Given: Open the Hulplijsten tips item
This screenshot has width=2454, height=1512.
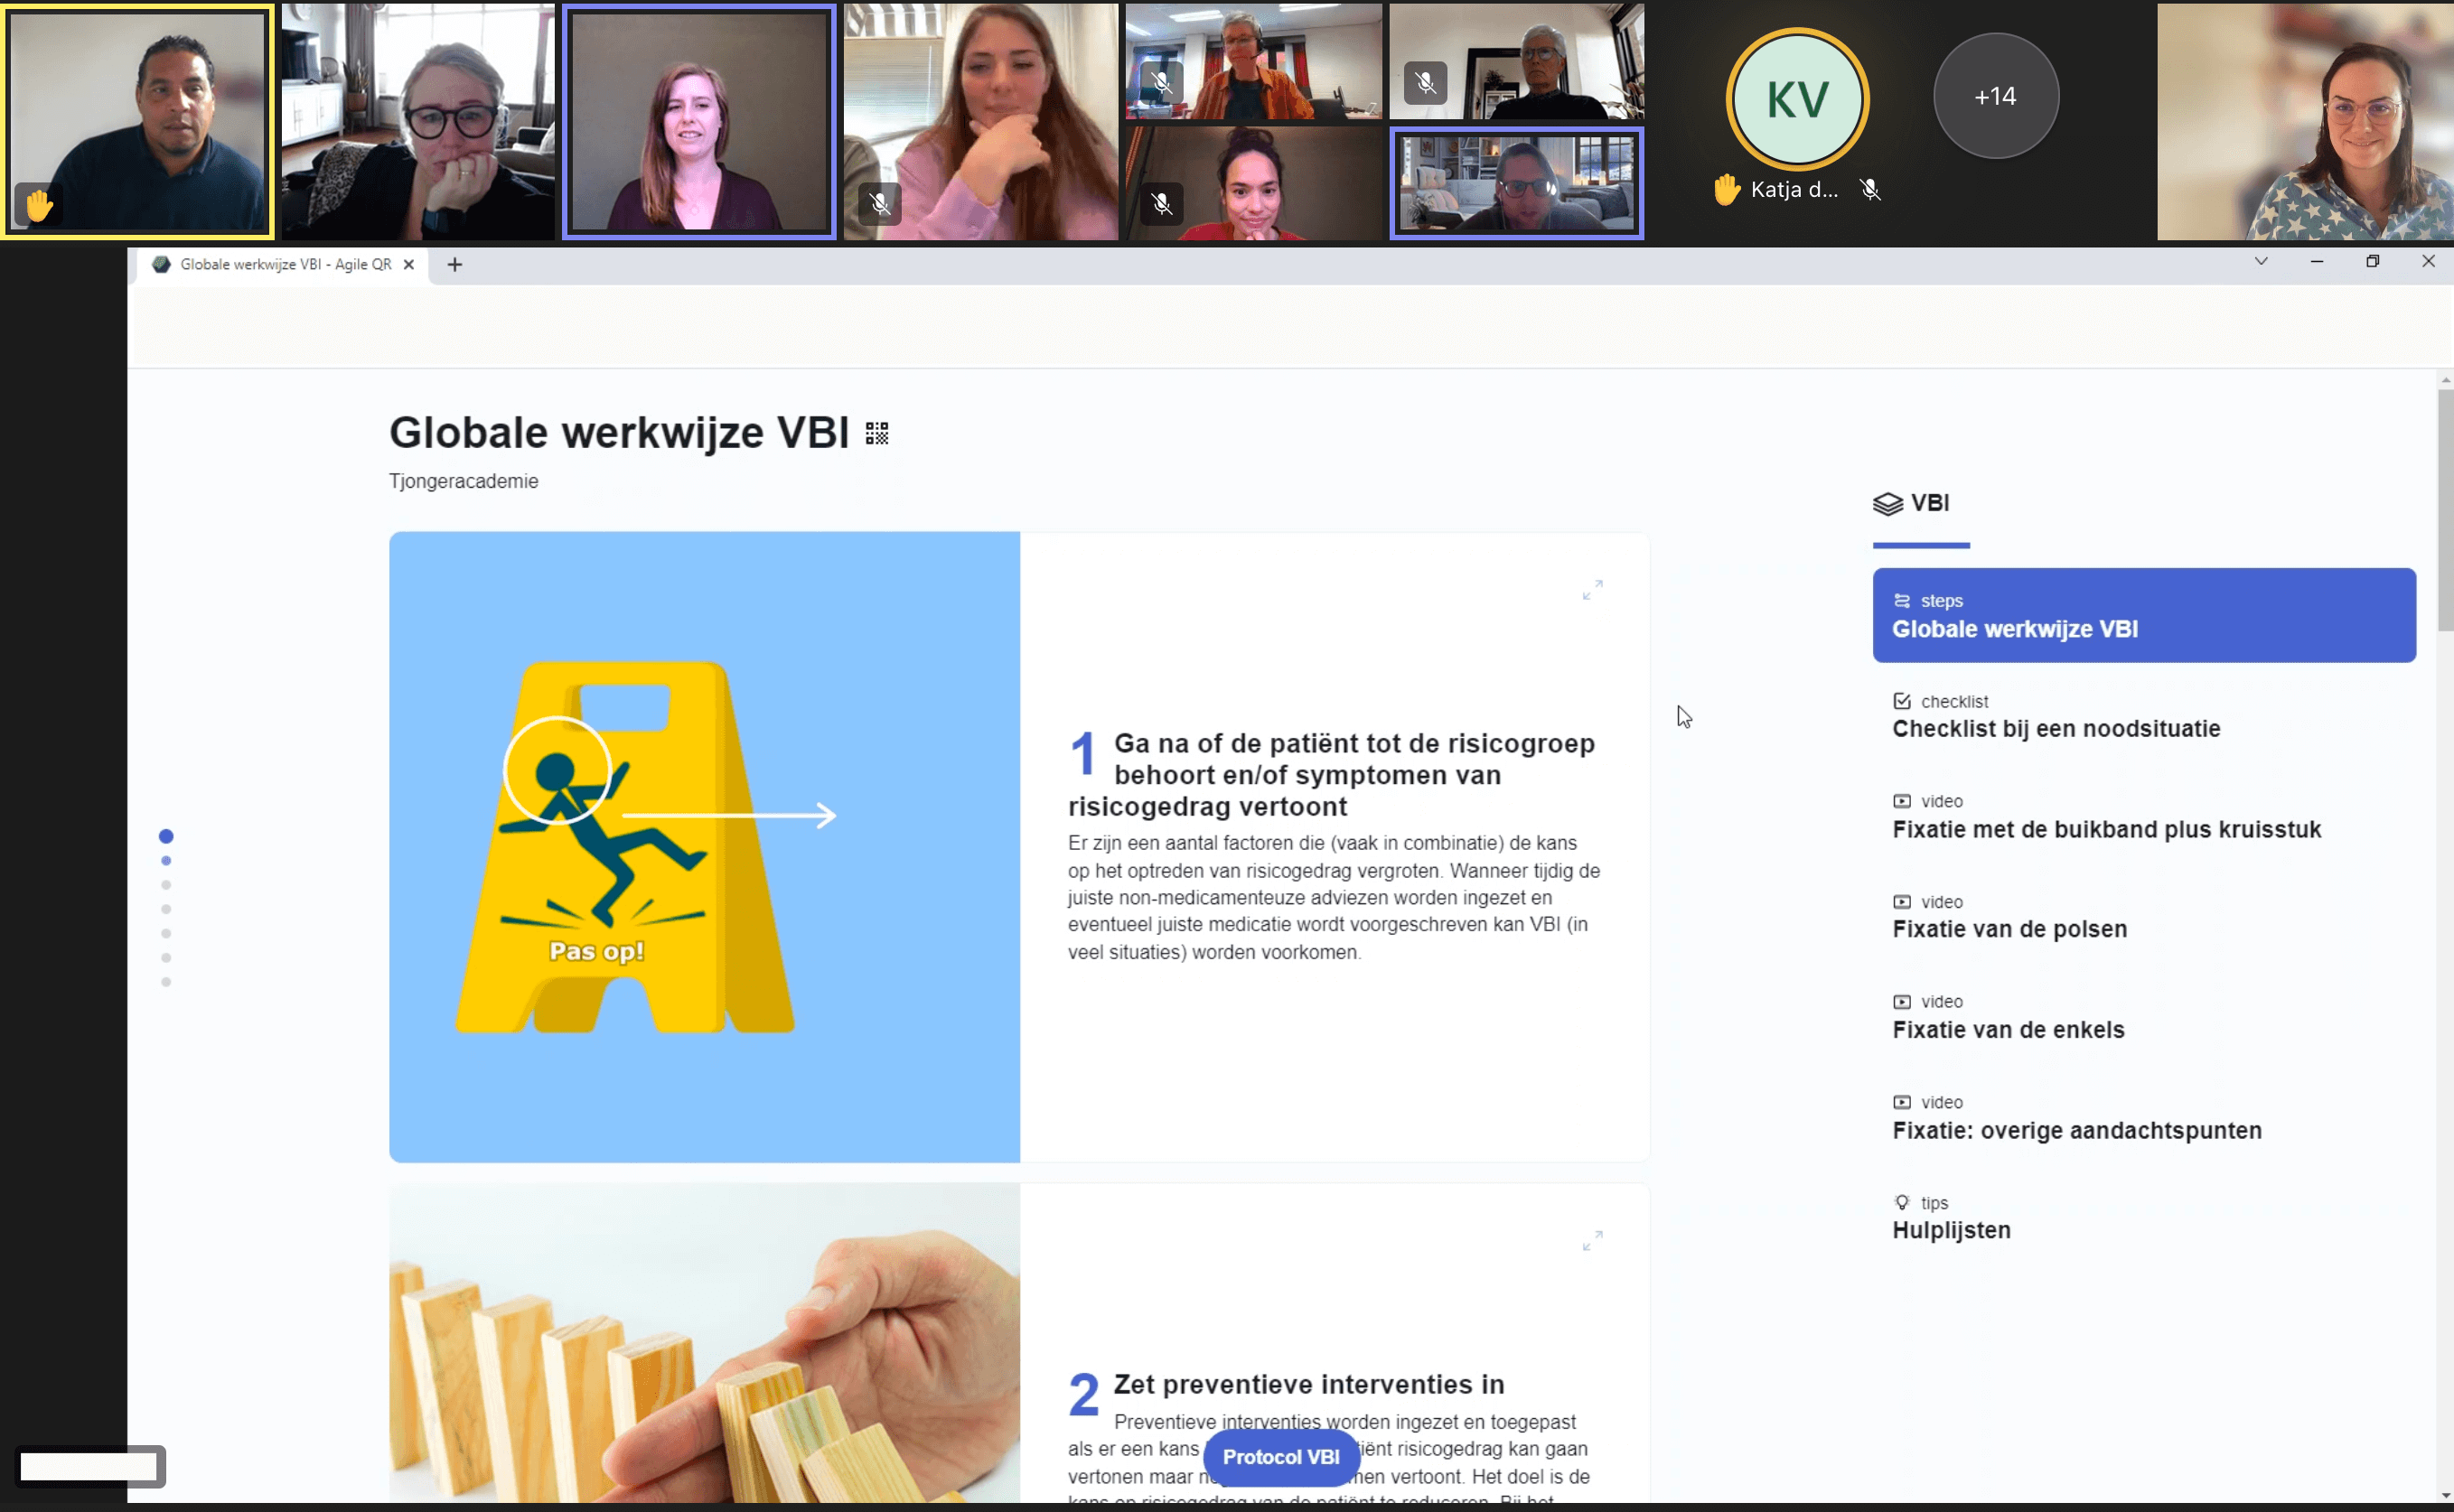Looking at the screenshot, I should (x=1951, y=1230).
